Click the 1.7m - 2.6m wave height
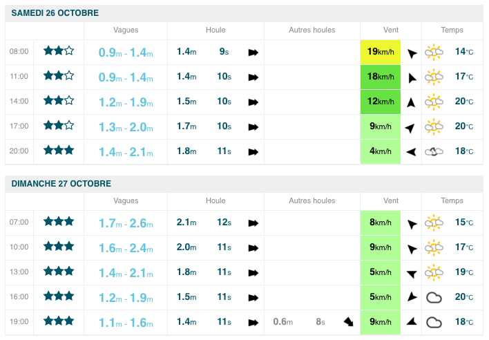This screenshot has height=340, width=489. [x=126, y=223]
